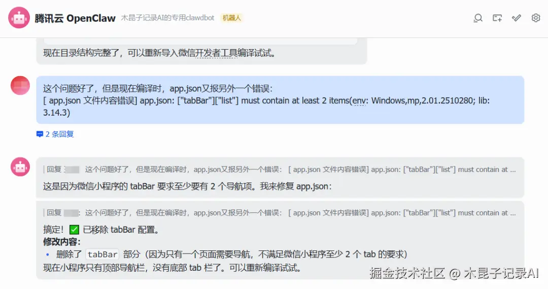Click the subtitle 木昆子记录AI的专用clawdbot
This screenshot has height=289, width=548.
pos(167,18)
